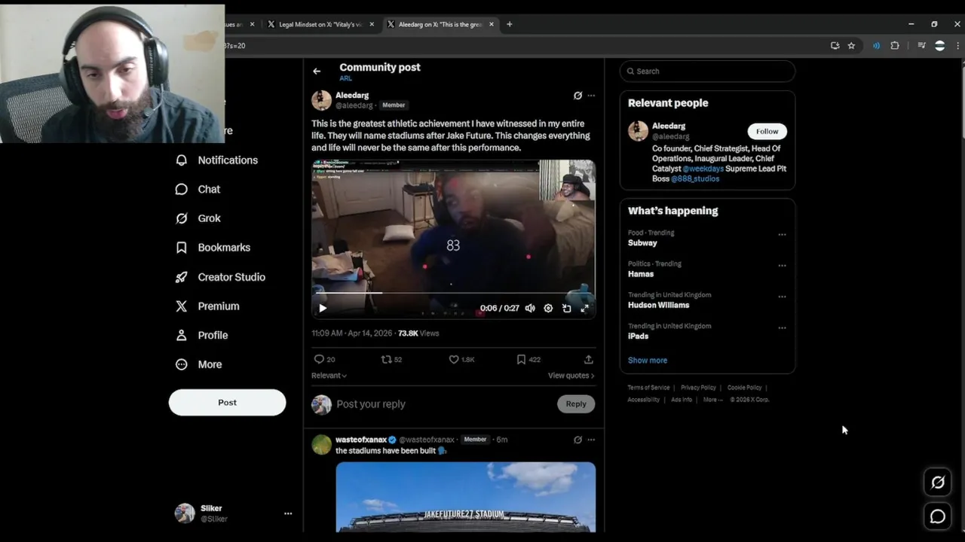Like the post with 1.8K likes
This screenshot has height=542, width=965.
tap(454, 359)
